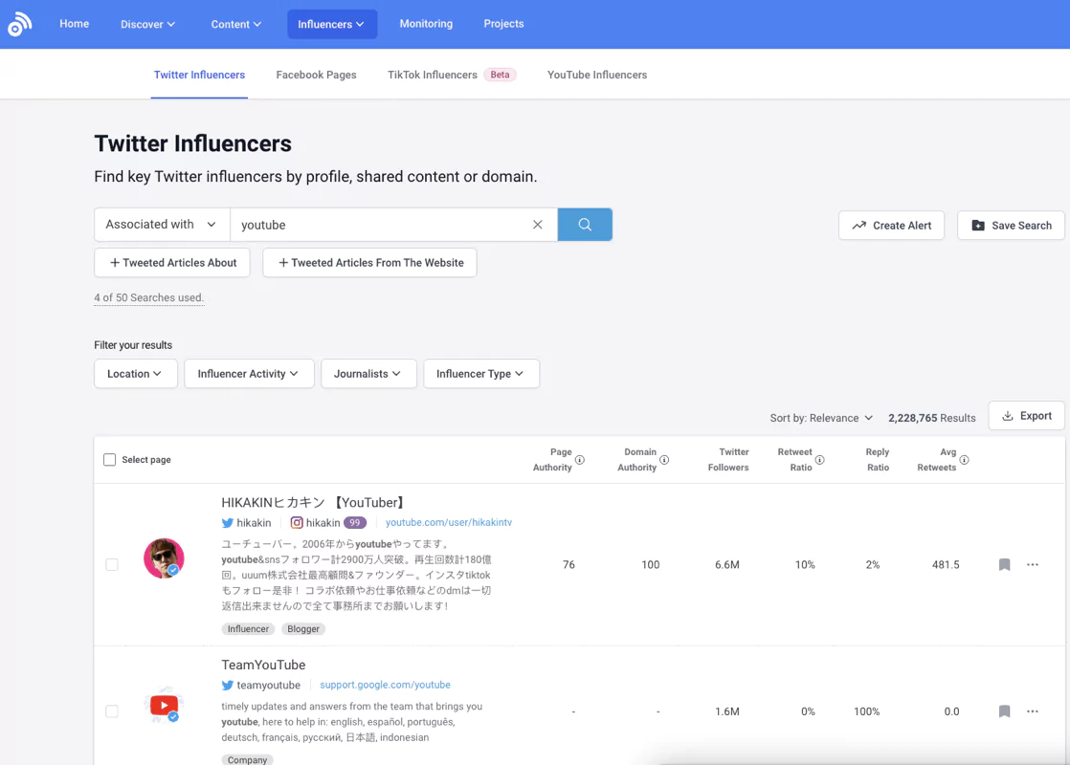Open the Associated with dropdown
This screenshot has width=1070, height=765.
161,224
